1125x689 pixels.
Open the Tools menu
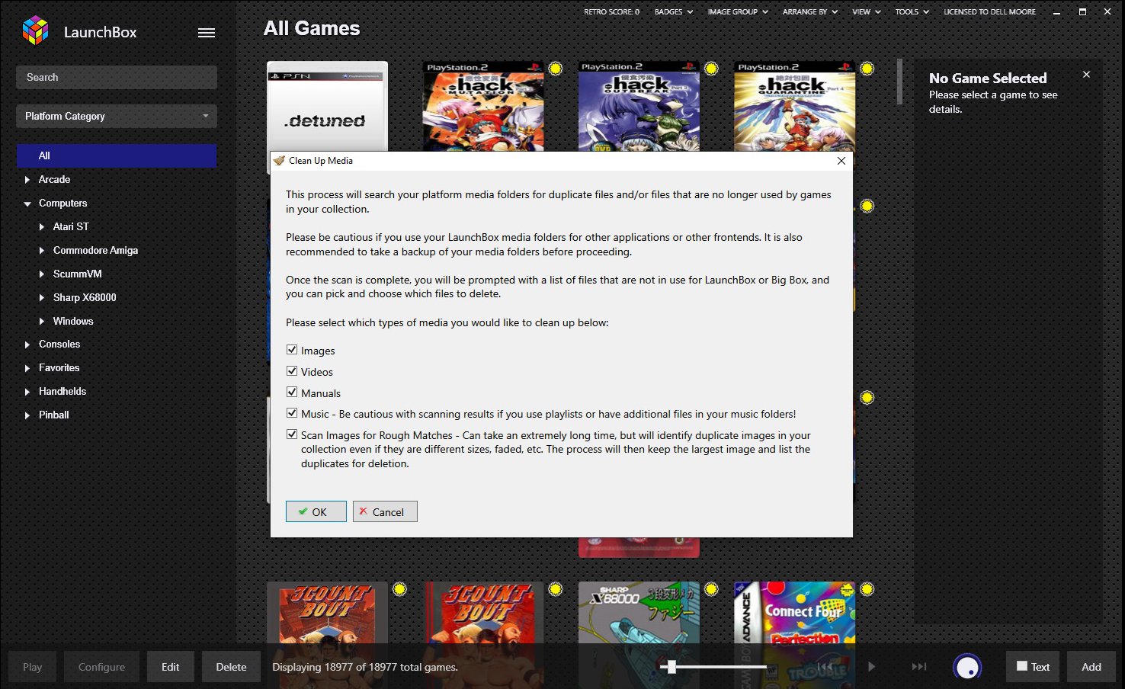coord(912,11)
